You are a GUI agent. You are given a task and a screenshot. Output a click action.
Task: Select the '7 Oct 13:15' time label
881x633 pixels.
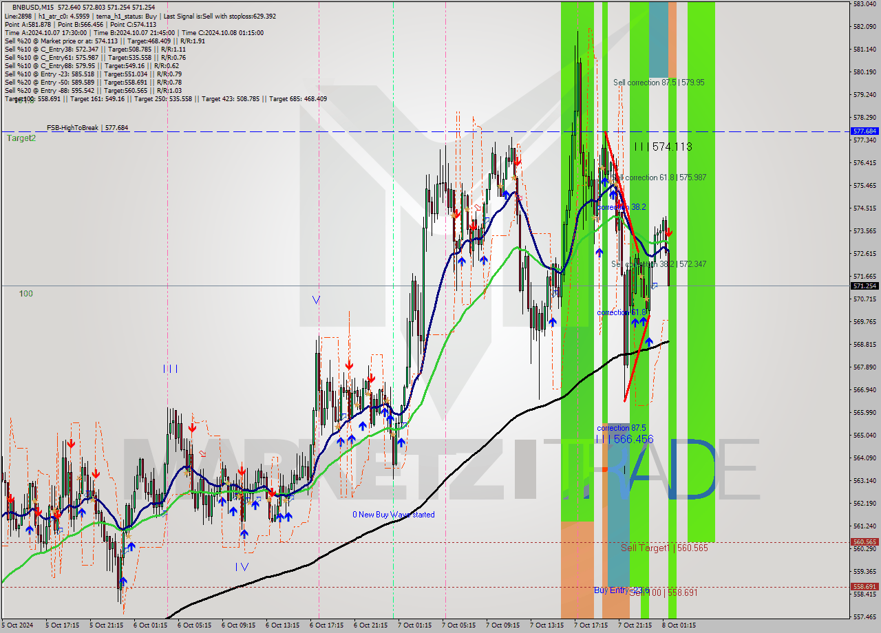[x=546, y=625]
